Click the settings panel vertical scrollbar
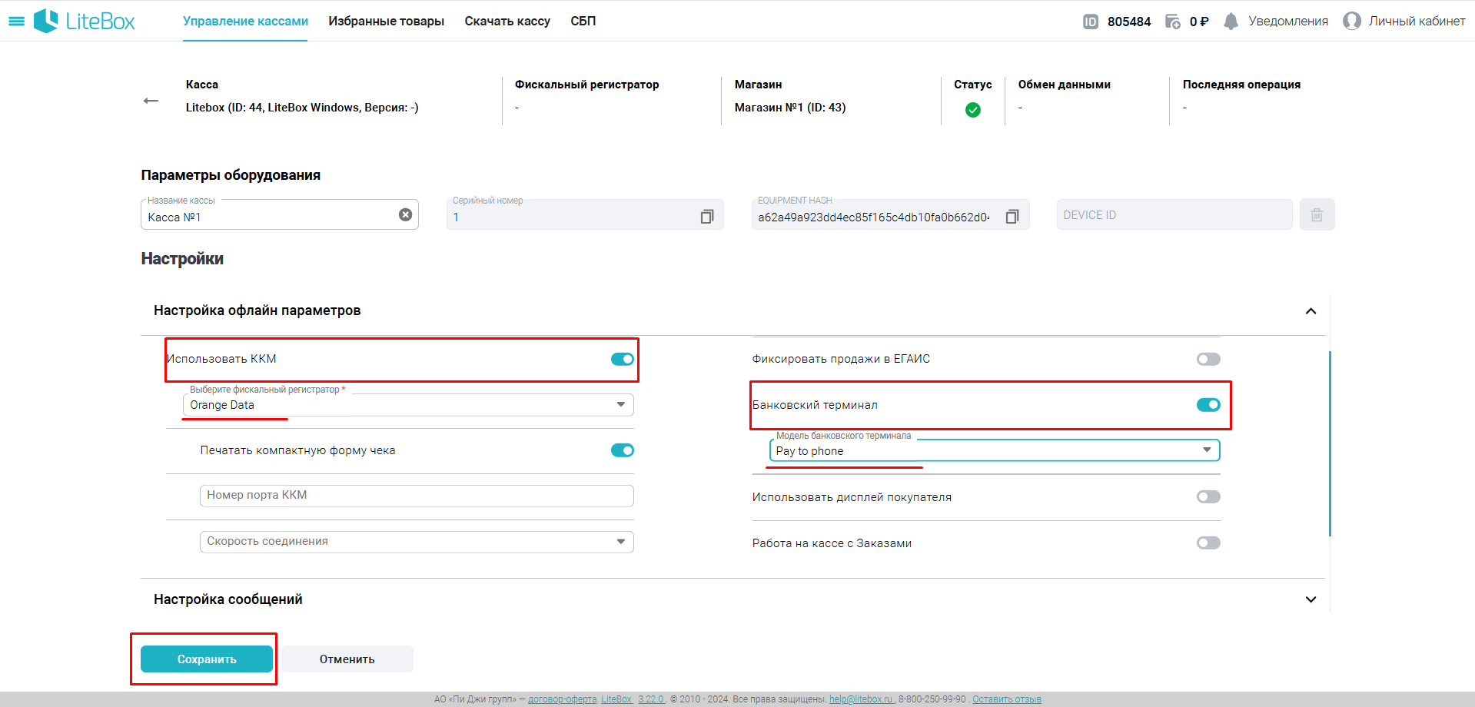This screenshot has height=707, width=1475. (x=1330, y=443)
